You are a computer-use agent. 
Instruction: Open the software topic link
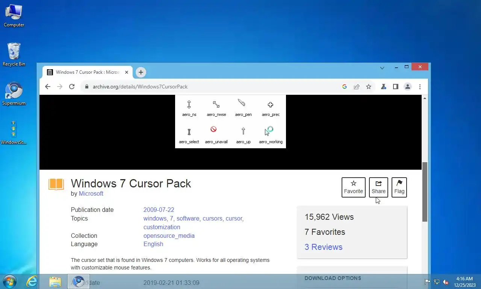coord(189,218)
